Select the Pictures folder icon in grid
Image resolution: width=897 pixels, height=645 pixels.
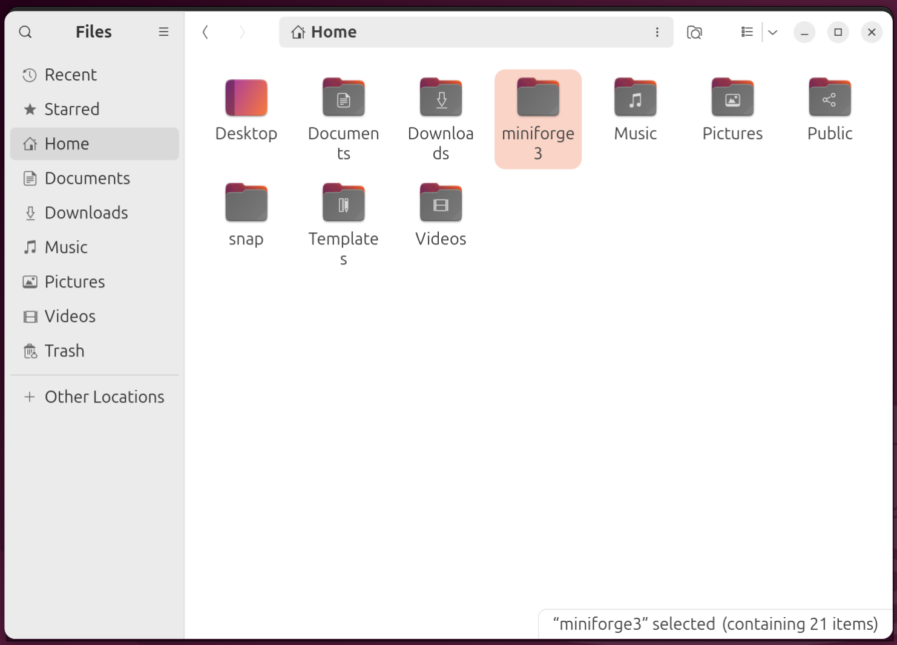pyautogui.click(x=733, y=97)
